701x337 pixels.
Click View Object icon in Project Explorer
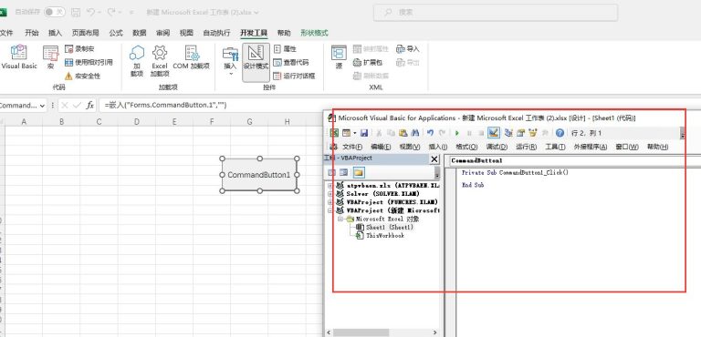343,172
